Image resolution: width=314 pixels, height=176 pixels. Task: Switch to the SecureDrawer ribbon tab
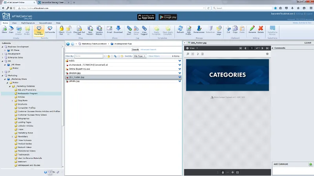46,23
